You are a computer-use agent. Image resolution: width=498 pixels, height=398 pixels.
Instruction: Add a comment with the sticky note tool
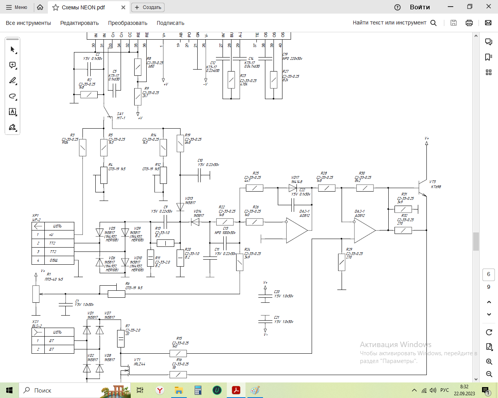point(12,65)
